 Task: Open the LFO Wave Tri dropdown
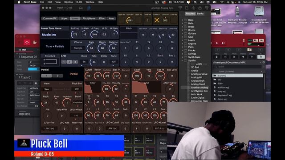click(84, 62)
